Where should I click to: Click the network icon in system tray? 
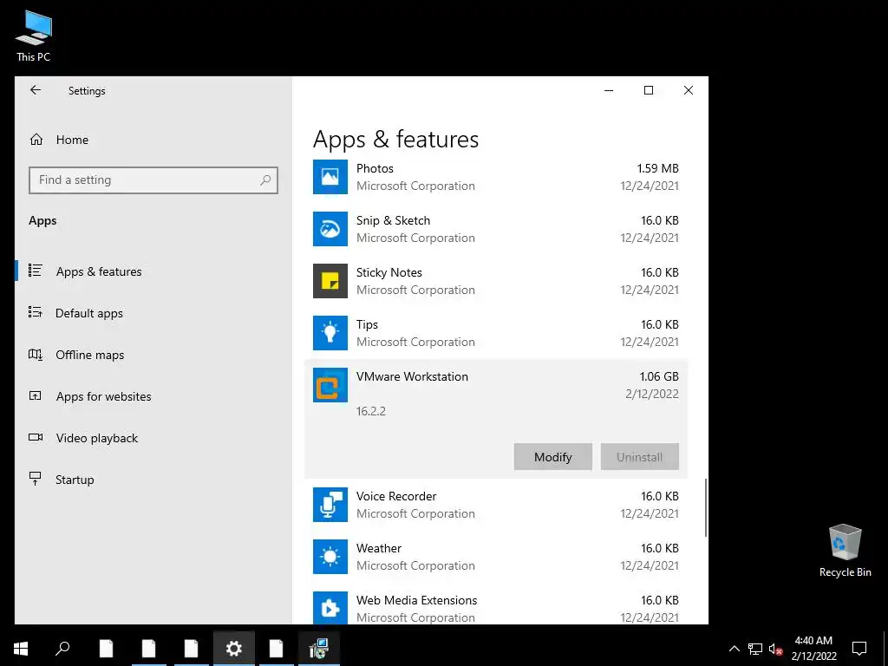click(755, 649)
